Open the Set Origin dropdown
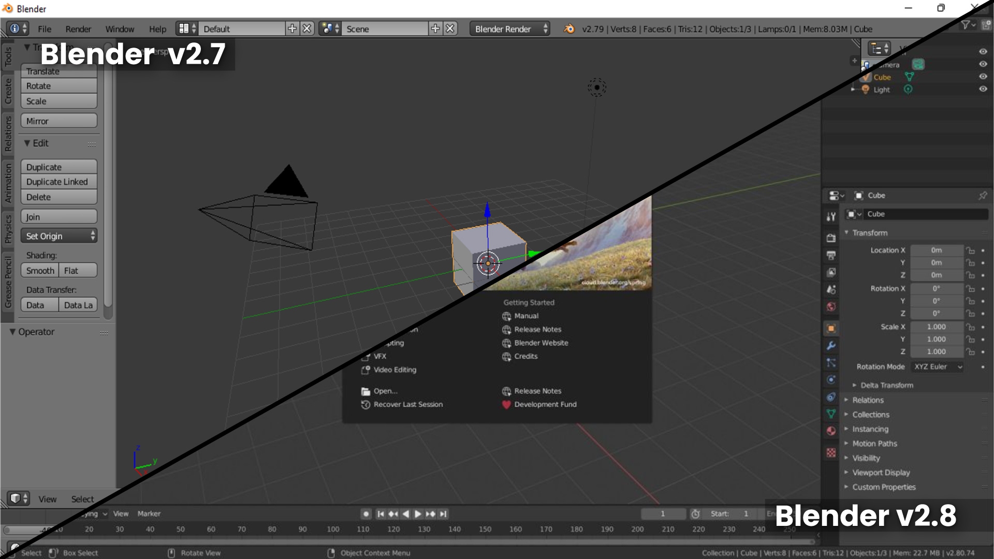This screenshot has width=994, height=559. click(x=59, y=236)
